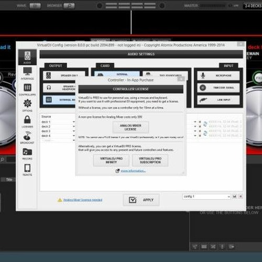Remove the fourth audio routing row with X
262x262 pixels.
click(x=200, y=136)
